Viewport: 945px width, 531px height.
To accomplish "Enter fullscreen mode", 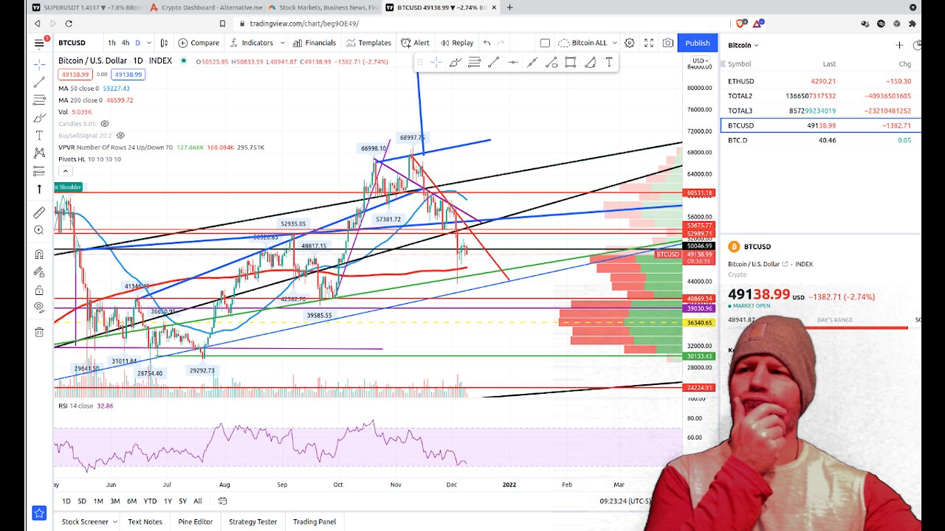I will [x=649, y=43].
